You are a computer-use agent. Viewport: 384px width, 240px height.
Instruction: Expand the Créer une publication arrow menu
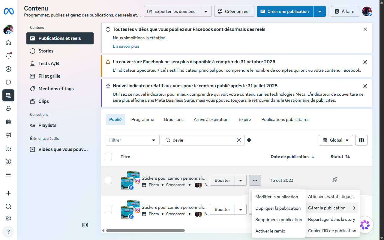(x=320, y=11)
